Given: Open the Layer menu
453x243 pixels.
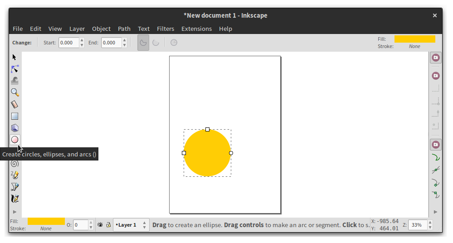Looking at the screenshot, I should 77,29.
